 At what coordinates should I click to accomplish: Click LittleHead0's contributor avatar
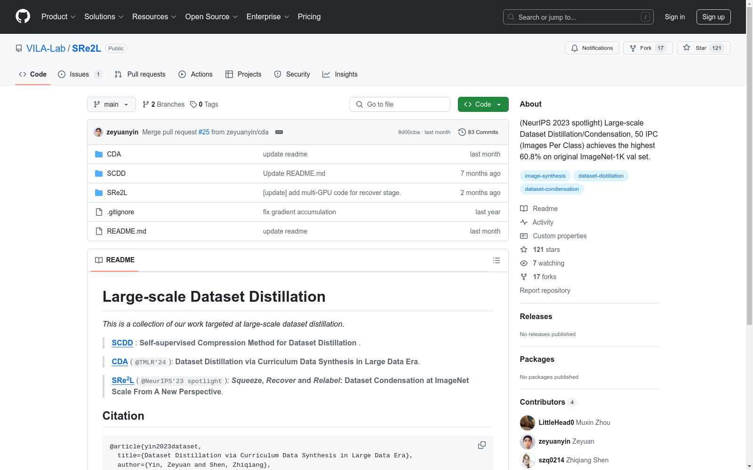point(528,423)
